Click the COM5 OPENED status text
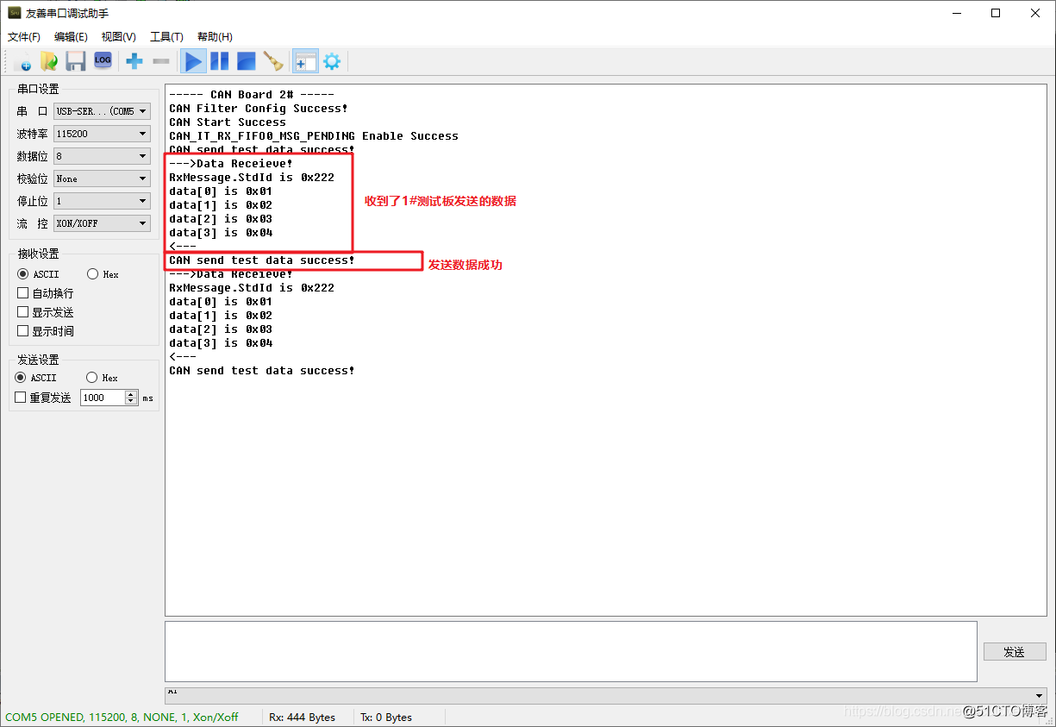The width and height of the screenshot is (1056, 727). click(x=122, y=717)
